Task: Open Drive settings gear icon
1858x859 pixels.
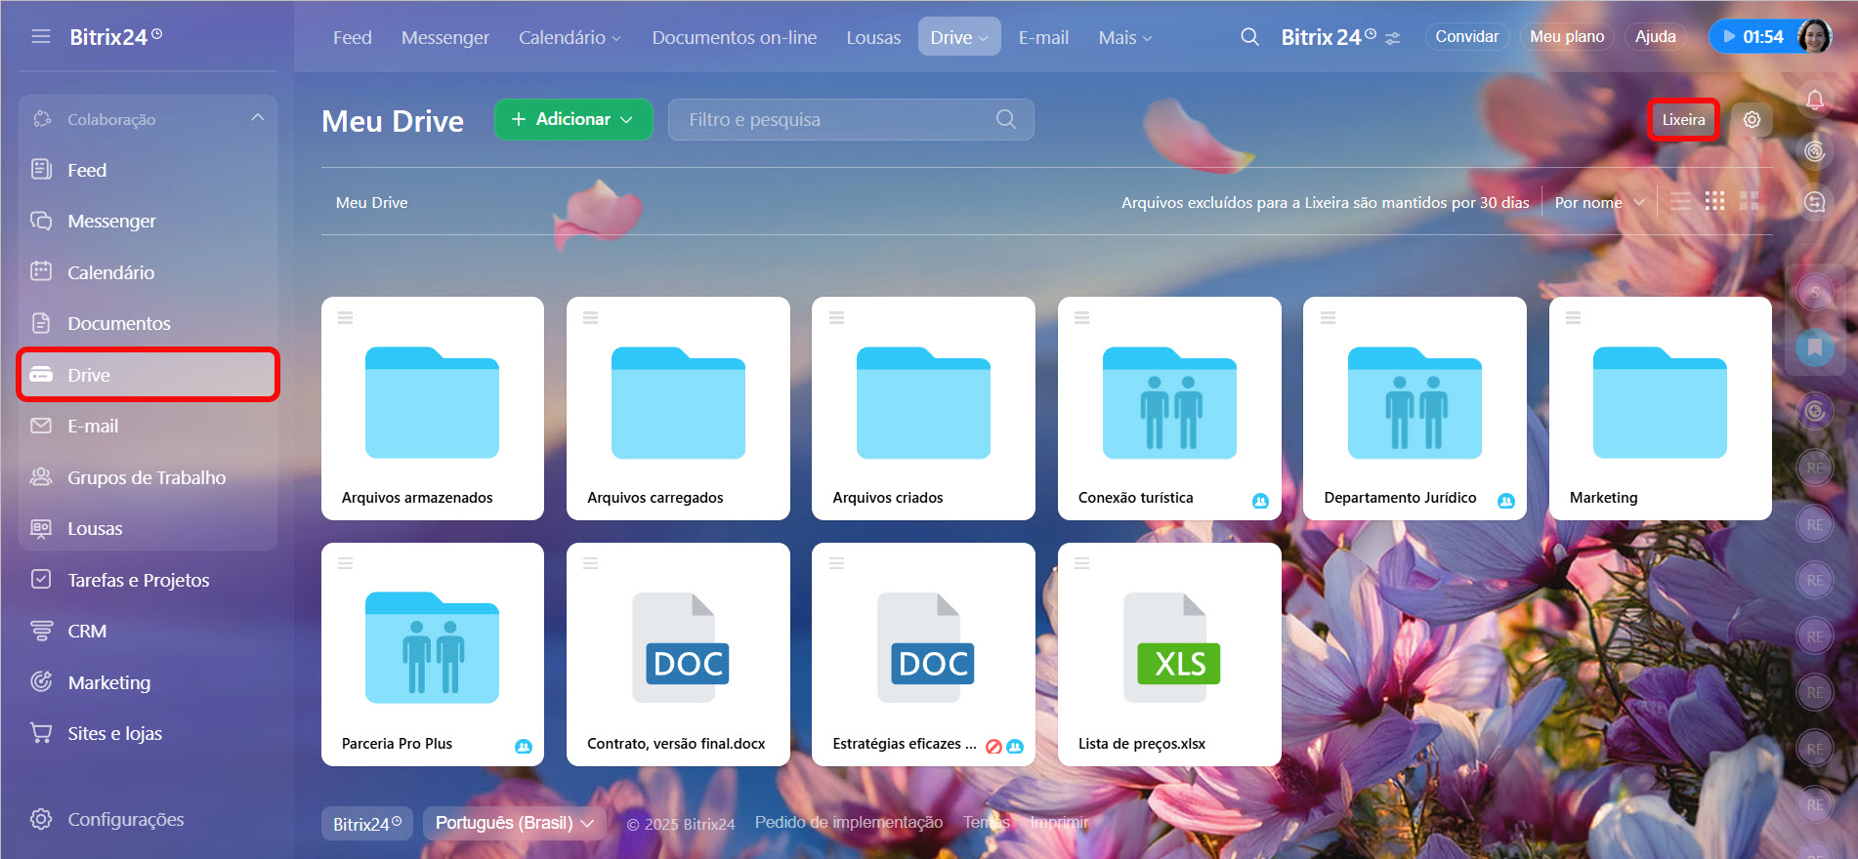Action: click(1752, 120)
